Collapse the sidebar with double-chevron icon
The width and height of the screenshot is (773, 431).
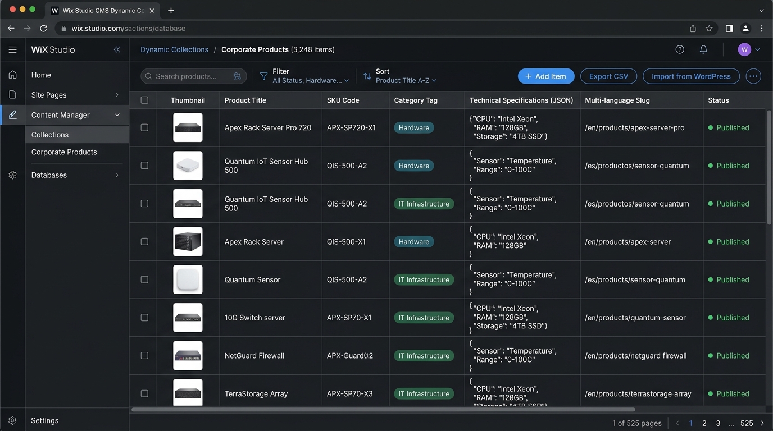pyautogui.click(x=117, y=49)
